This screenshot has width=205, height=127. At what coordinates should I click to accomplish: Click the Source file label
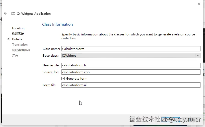[51, 72]
